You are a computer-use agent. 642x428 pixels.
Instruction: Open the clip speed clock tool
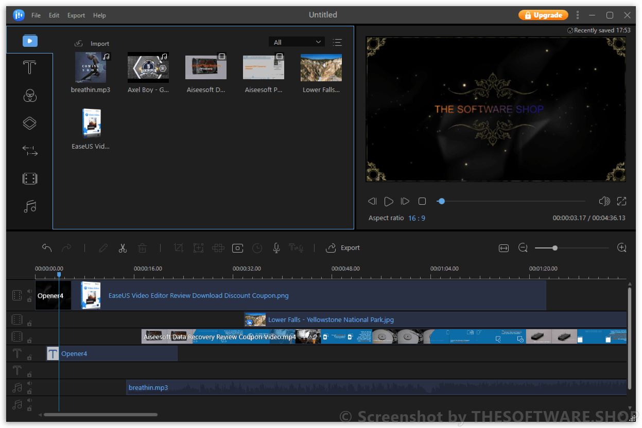coord(257,247)
